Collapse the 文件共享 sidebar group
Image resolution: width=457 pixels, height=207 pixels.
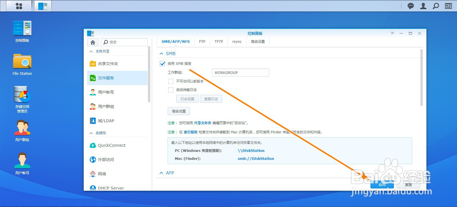click(91, 51)
